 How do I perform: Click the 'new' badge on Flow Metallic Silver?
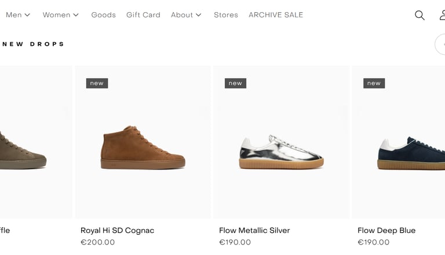click(x=235, y=83)
